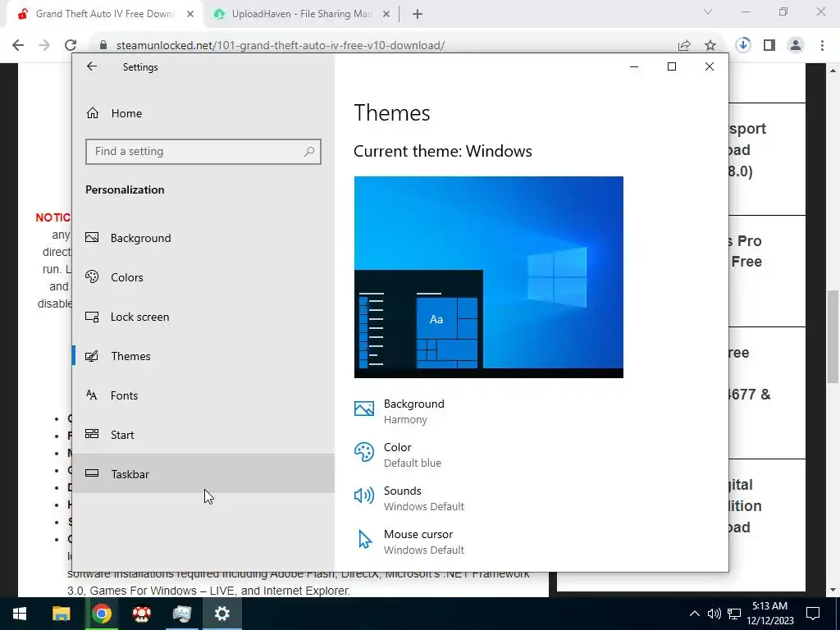Screen dimensions: 840x630
Task: Click into the Find a setting search box
Action: (203, 152)
